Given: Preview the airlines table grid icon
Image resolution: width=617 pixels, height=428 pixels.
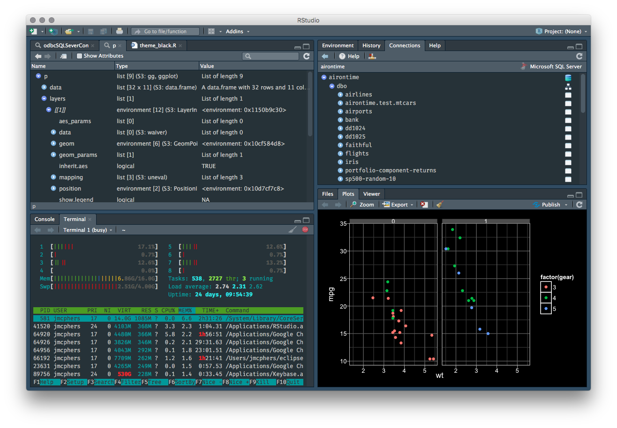Looking at the screenshot, I should coord(568,95).
